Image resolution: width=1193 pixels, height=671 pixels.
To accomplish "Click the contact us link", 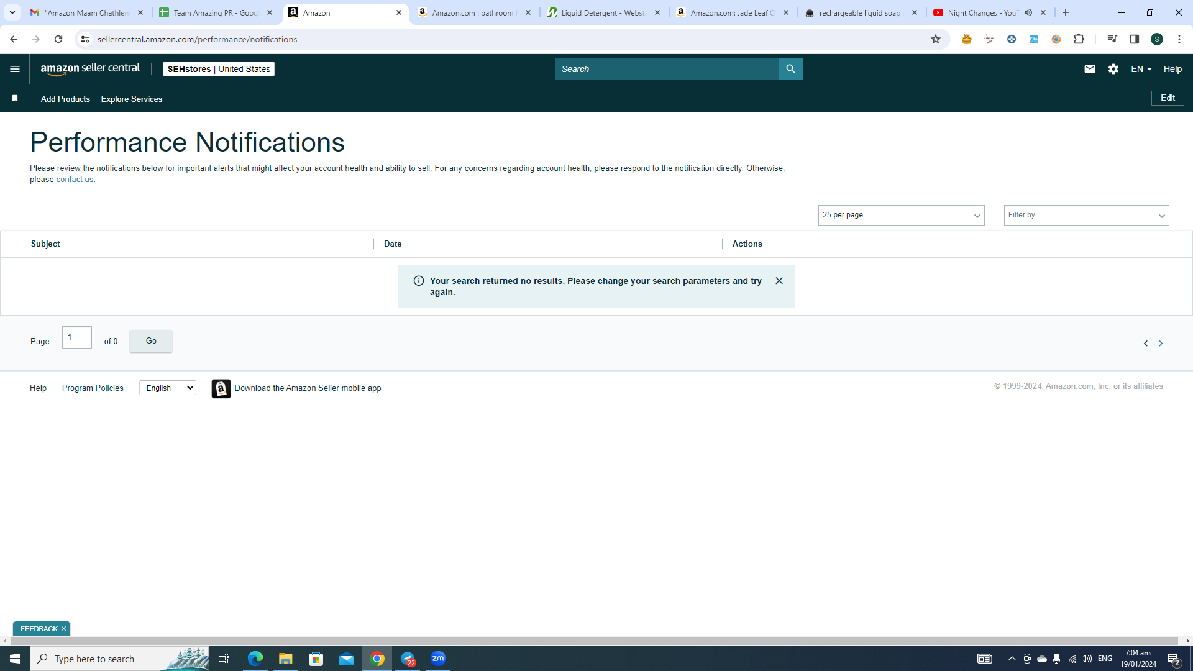I will (75, 180).
